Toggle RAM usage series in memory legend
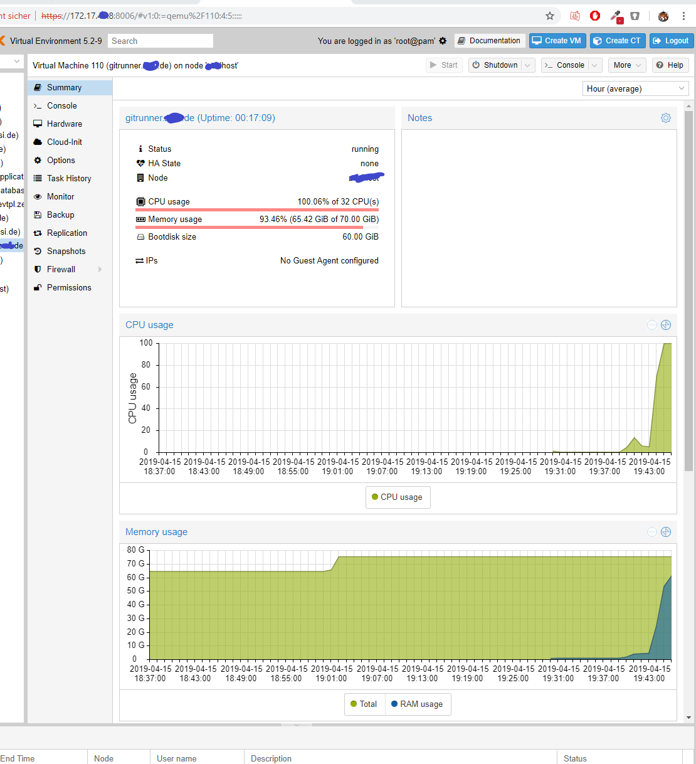 point(417,704)
